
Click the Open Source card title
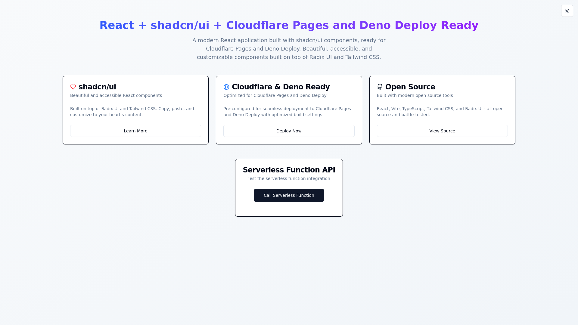(x=410, y=87)
